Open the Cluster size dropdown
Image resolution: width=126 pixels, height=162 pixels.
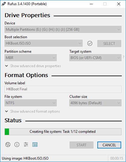point(95,103)
